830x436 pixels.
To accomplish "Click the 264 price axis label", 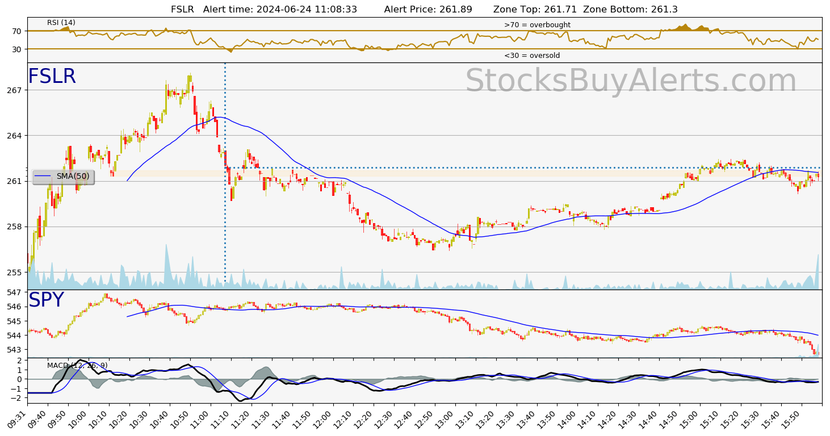I will [14, 136].
